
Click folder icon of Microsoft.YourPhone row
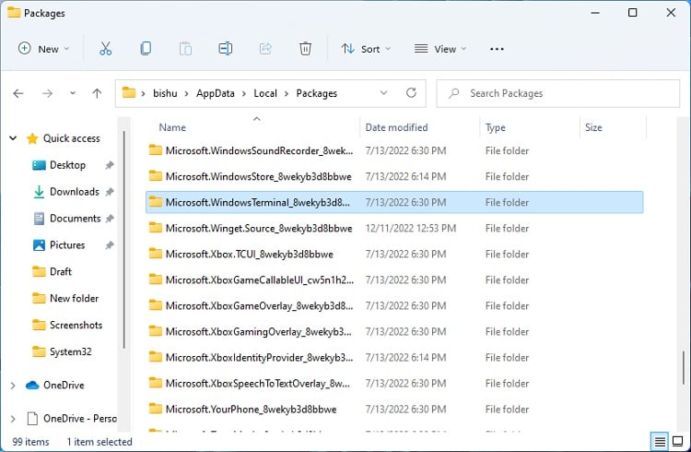pos(155,409)
